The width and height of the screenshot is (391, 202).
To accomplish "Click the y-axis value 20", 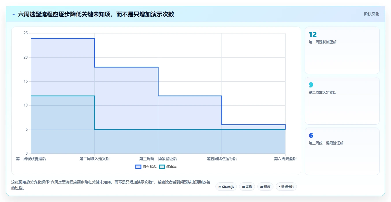I will (x=26, y=57).
